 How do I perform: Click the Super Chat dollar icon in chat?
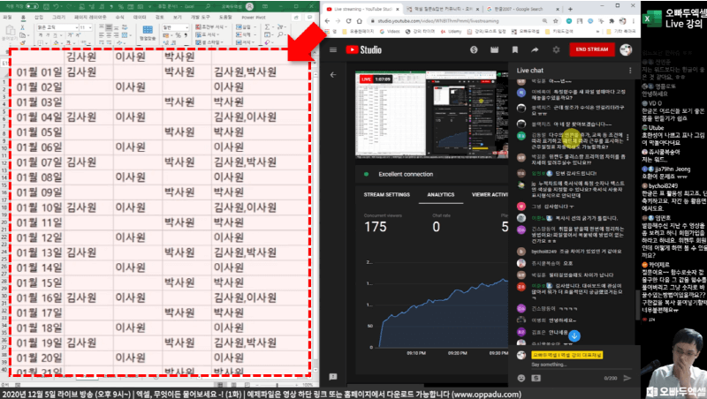[536, 379]
